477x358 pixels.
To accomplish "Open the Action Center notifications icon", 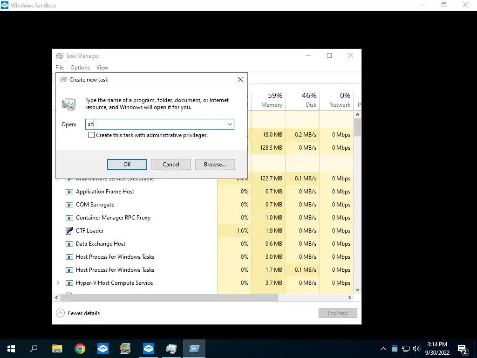I will [x=463, y=349].
